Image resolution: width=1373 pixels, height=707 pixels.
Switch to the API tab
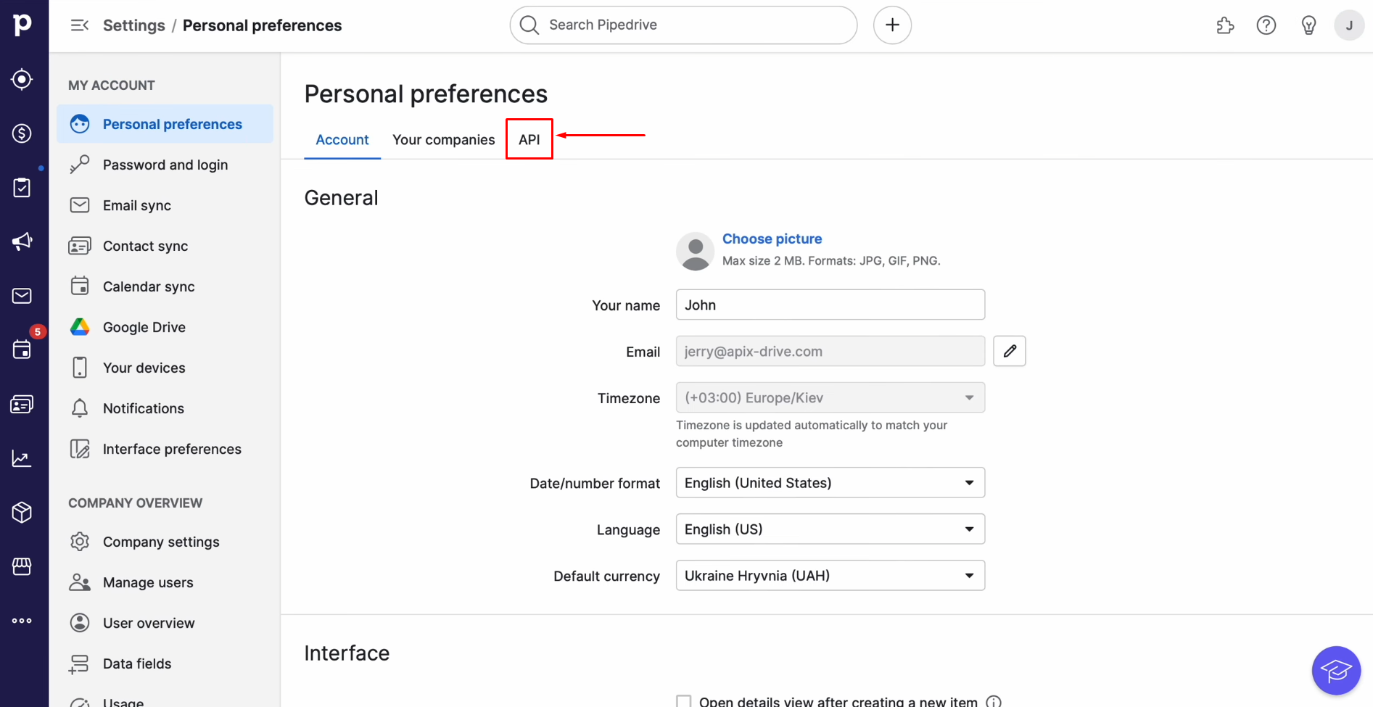click(529, 138)
